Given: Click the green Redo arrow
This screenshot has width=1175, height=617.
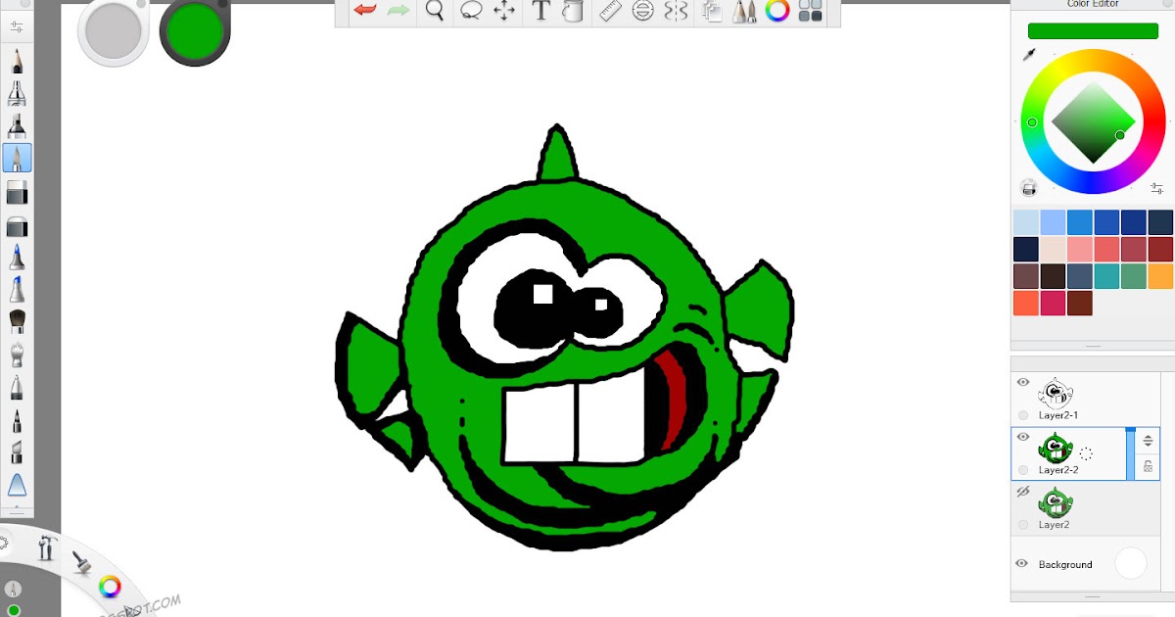Looking at the screenshot, I should (x=399, y=11).
